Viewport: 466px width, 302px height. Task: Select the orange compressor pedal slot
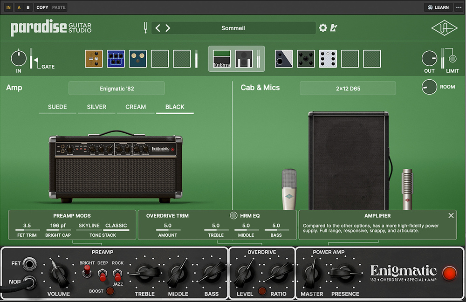coord(94,59)
